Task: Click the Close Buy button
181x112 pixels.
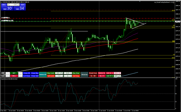Action: tap(35, 73)
